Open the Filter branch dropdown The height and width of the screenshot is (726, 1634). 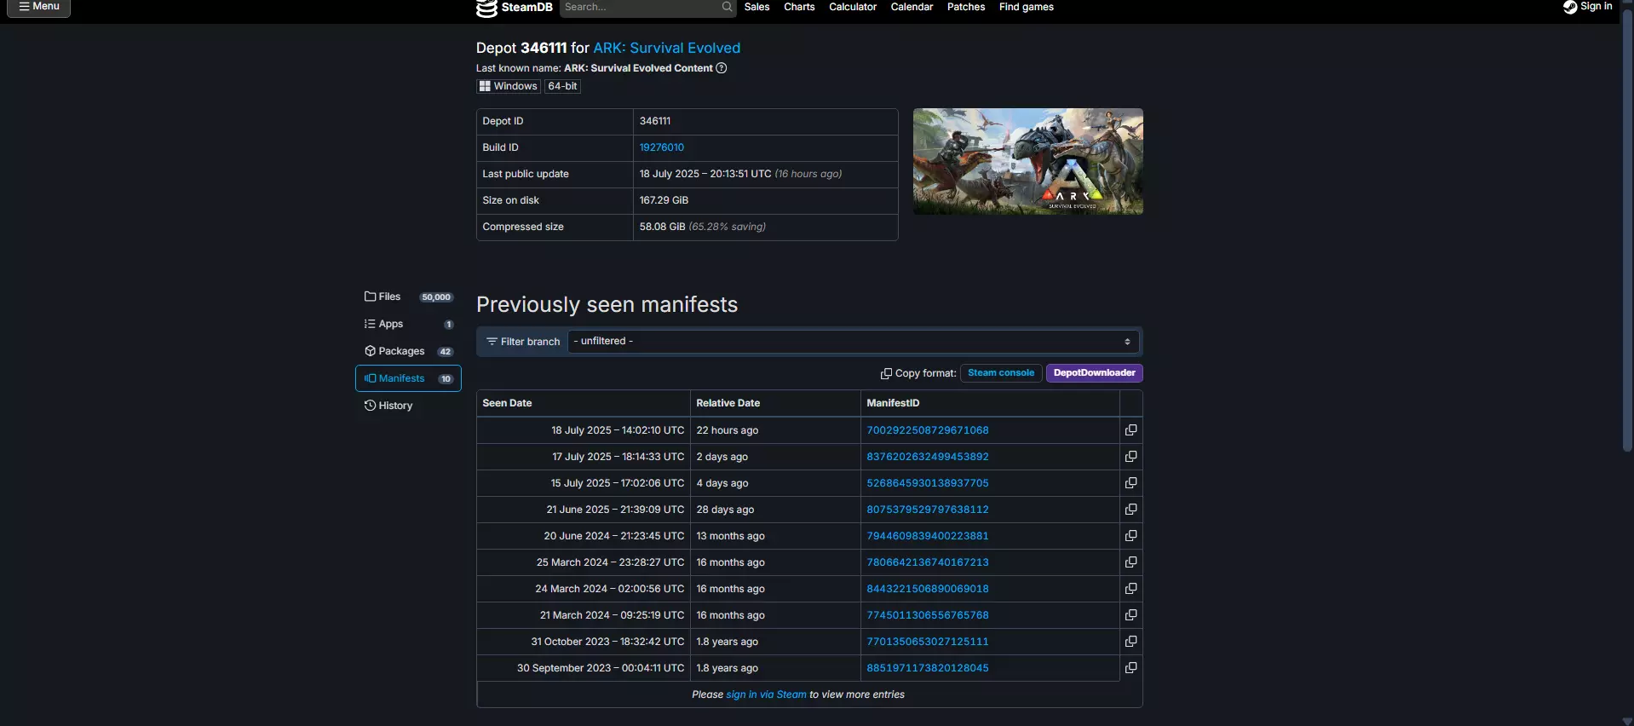pos(853,342)
